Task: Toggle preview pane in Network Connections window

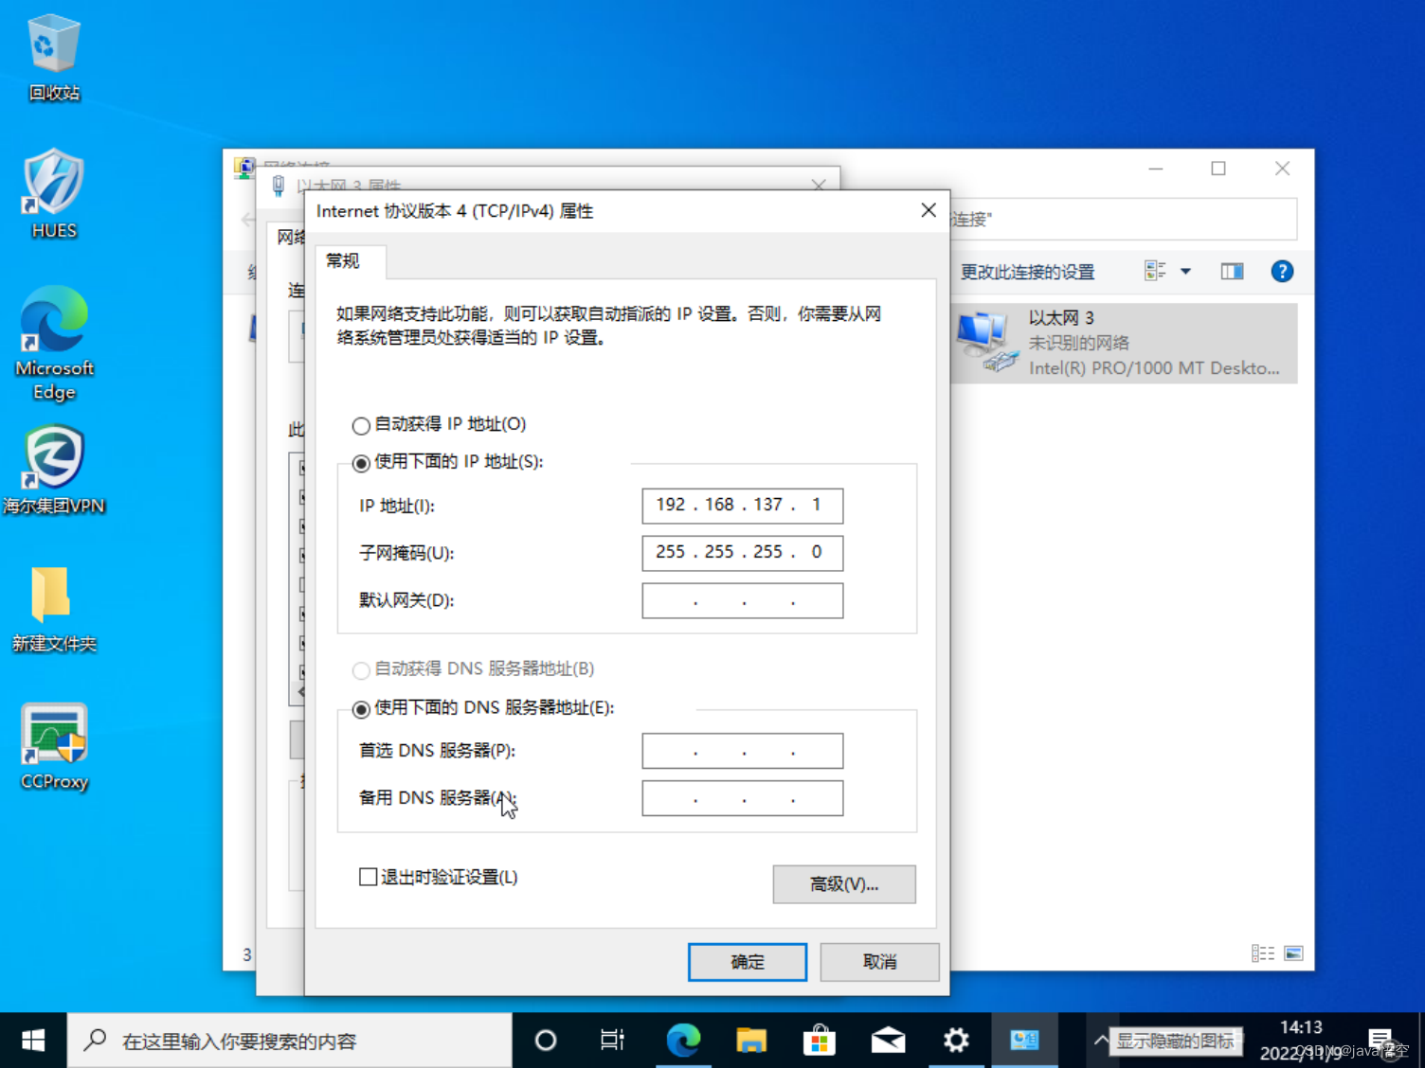Action: (x=1232, y=272)
